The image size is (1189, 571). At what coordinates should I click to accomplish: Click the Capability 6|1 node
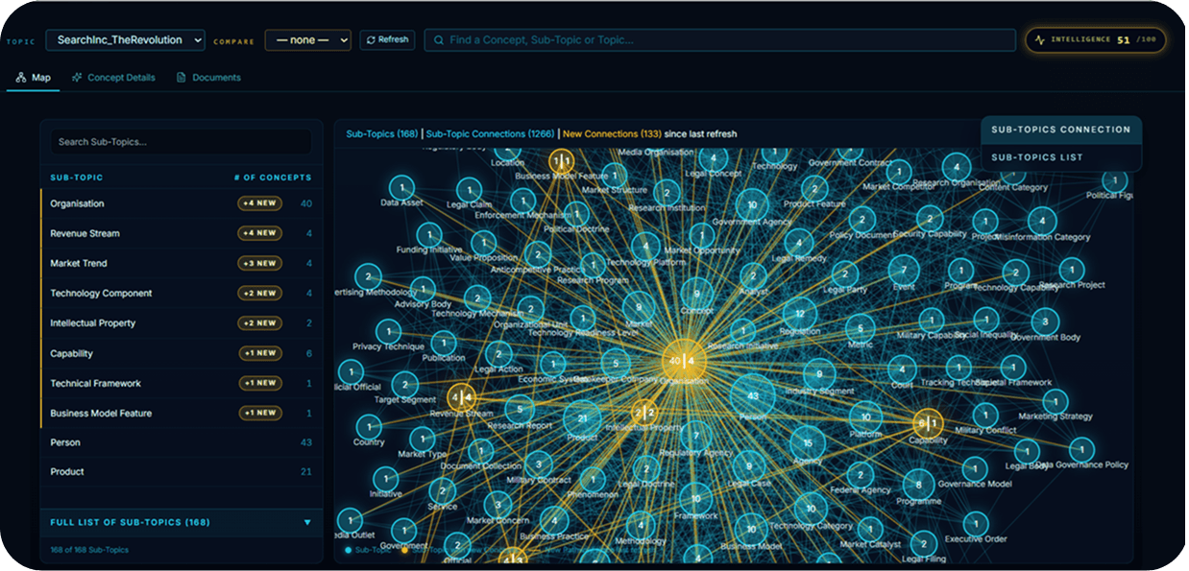[928, 422]
